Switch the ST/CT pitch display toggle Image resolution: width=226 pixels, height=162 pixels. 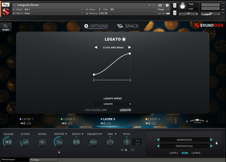pyautogui.click(x=127, y=150)
